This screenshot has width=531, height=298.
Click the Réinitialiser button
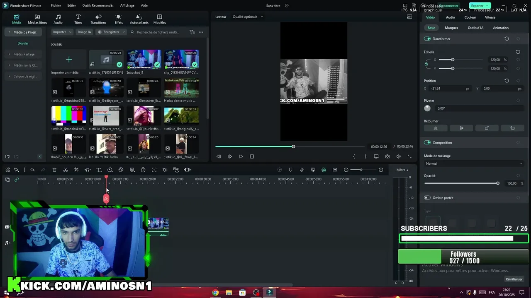pos(514,279)
